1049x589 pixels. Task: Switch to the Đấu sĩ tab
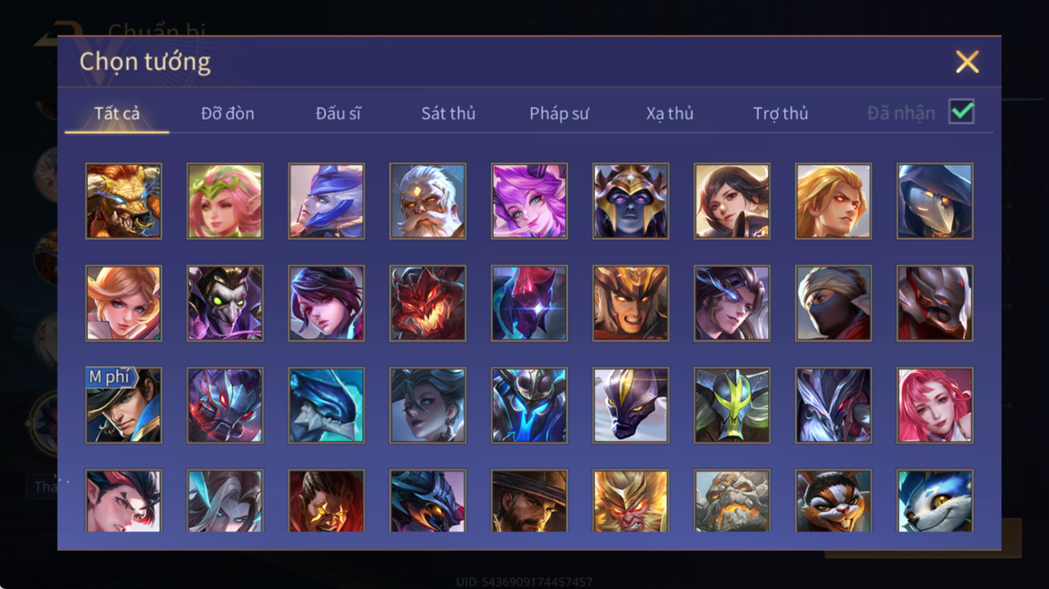point(338,113)
